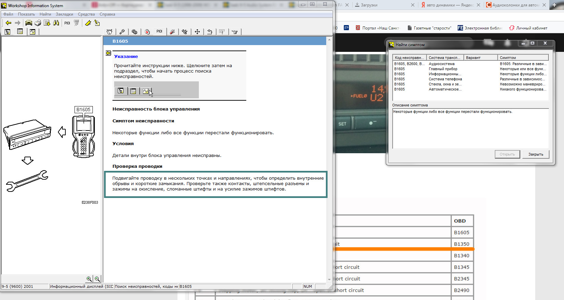Screen dimensions: 564x300
Task: Open the first-aid kit section tab
Action: 147,32
